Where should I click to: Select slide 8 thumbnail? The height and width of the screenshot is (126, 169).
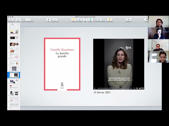[14, 69]
